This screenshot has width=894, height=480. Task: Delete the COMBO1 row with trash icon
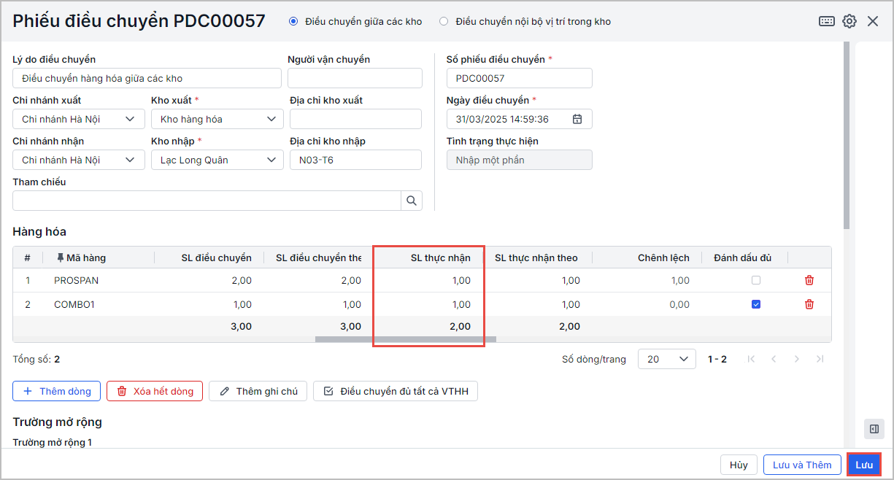click(809, 305)
